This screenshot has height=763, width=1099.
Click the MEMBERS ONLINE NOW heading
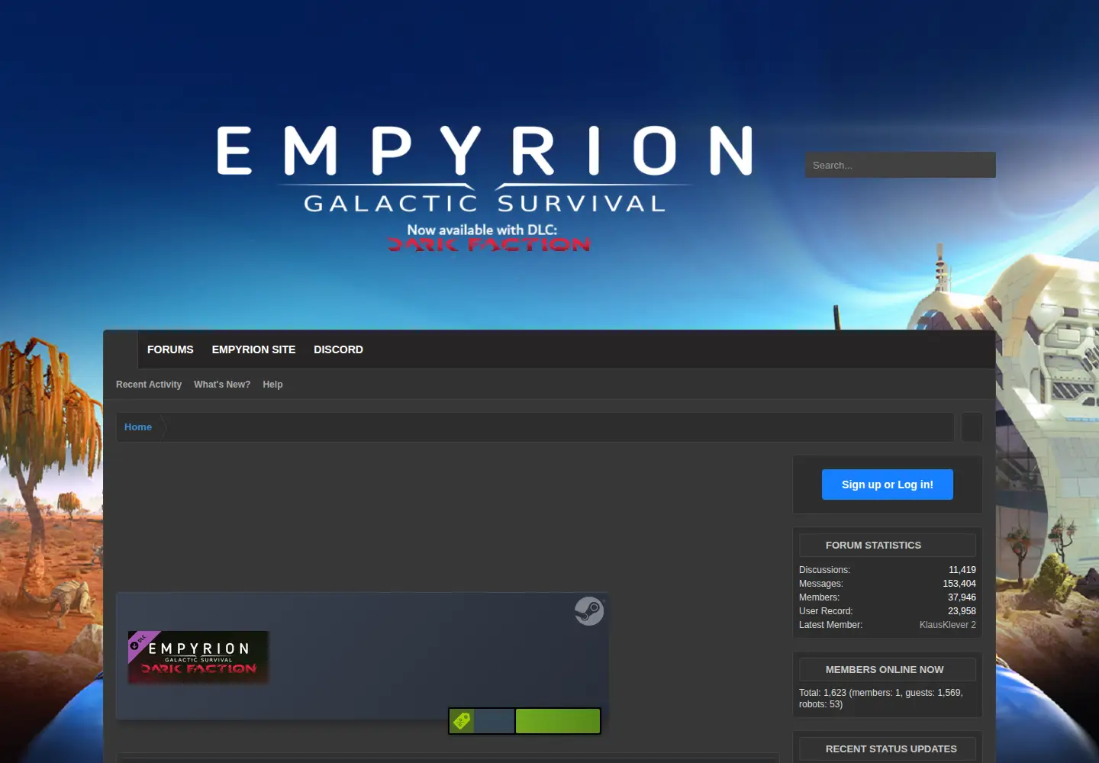point(885,670)
